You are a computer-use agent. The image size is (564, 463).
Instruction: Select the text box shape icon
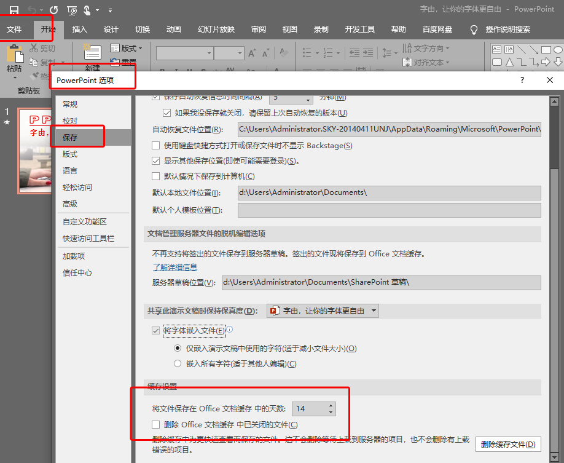497,49
